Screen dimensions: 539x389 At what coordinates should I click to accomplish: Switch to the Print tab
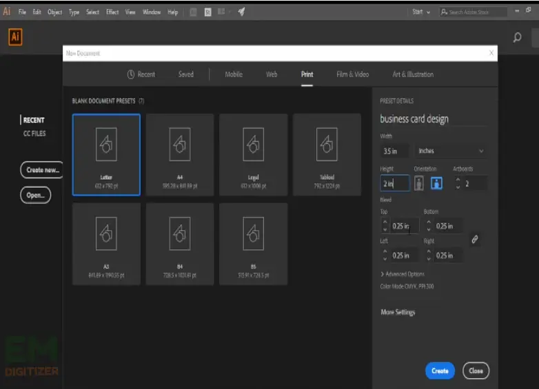[x=307, y=74]
